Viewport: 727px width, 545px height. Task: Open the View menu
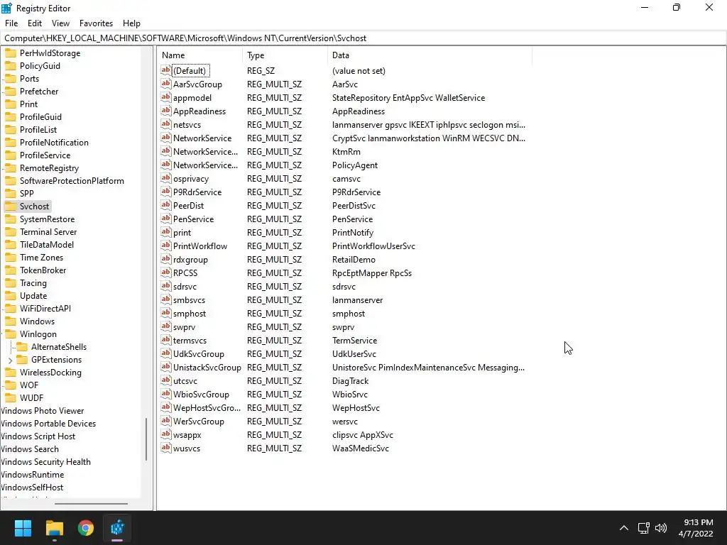(x=61, y=23)
